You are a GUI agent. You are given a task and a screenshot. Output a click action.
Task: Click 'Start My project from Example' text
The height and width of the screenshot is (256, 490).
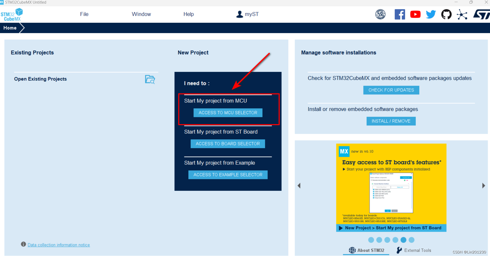tap(220, 163)
